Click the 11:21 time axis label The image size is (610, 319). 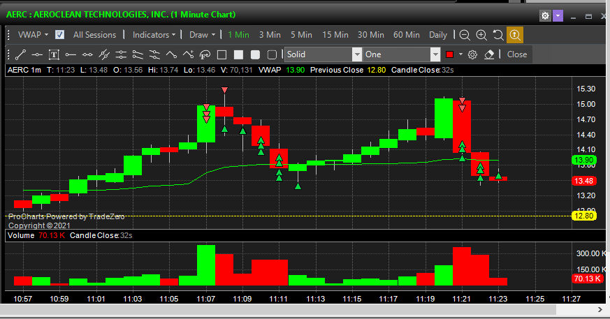click(461, 299)
